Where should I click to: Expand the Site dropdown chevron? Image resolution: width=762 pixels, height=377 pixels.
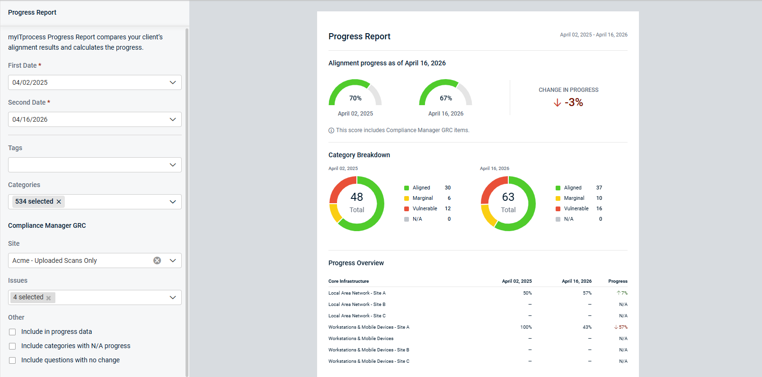tap(173, 260)
